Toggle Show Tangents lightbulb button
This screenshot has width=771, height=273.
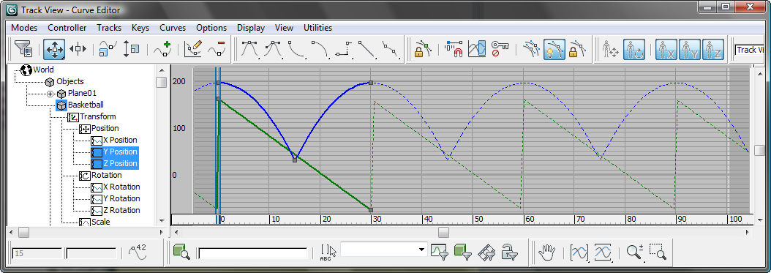click(x=554, y=49)
